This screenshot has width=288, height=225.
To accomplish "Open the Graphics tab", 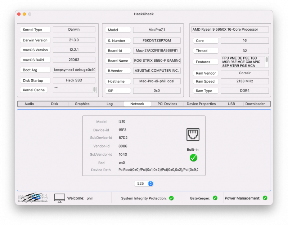I will [x=82, y=104].
